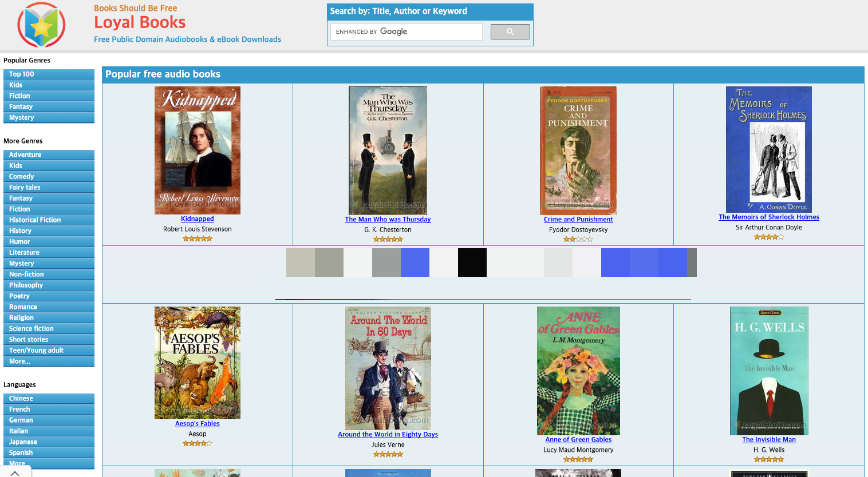Image resolution: width=868 pixels, height=477 pixels.
Task: Click the star rating under Aesop's Fables
Action: click(x=198, y=443)
